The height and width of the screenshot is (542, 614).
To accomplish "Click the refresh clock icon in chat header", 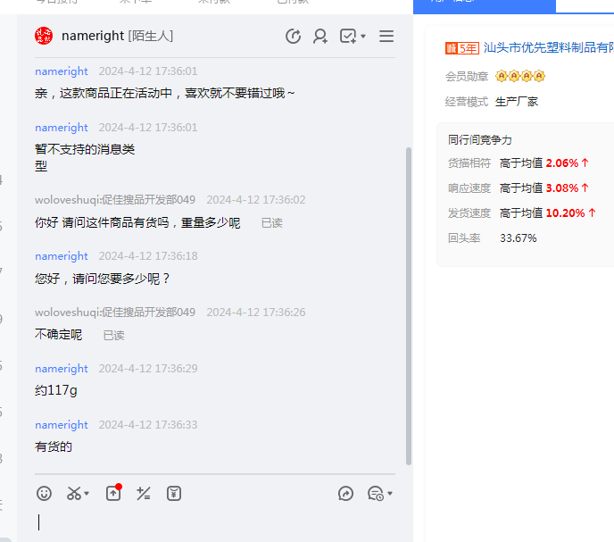I will (293, 36).
